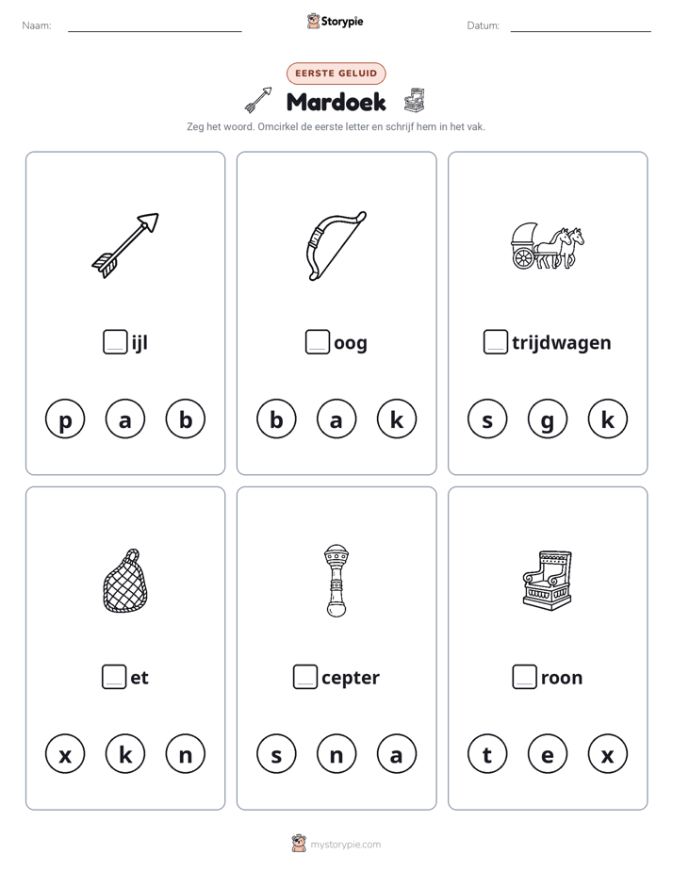This screenshot has width=673, height=871.
Task: Click the Storypie logo at top
Action: click(x=335, y=21)
